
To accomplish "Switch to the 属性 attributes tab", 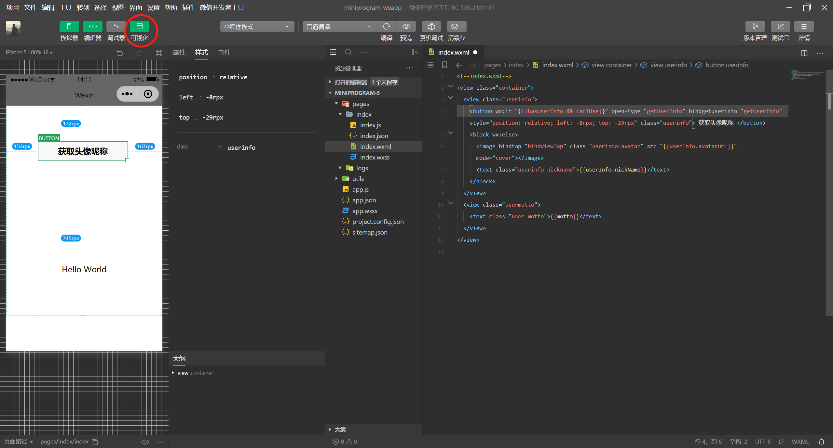I will 179,52.
